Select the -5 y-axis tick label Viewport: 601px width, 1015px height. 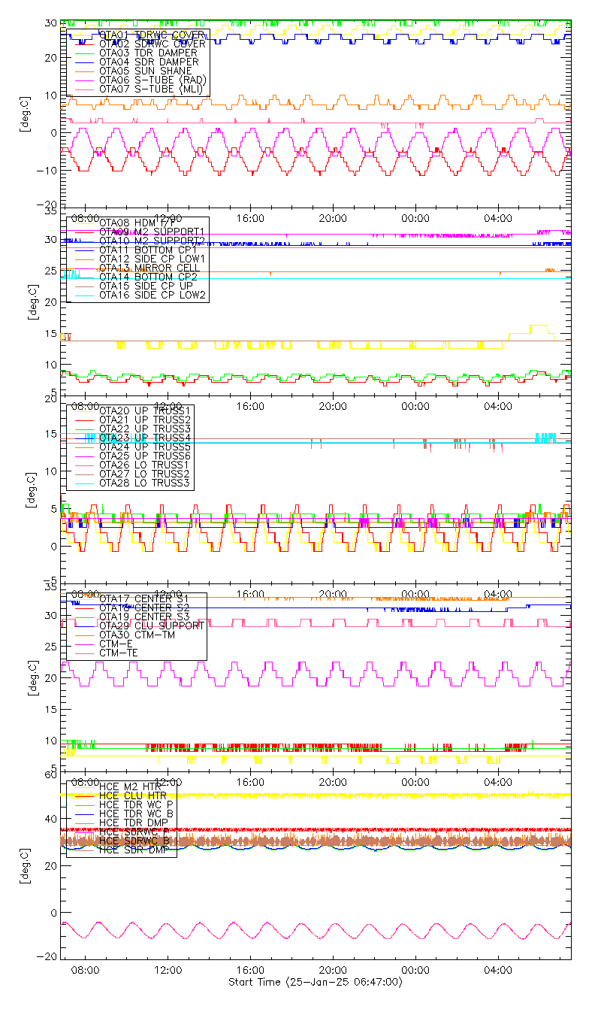[49, 580]
